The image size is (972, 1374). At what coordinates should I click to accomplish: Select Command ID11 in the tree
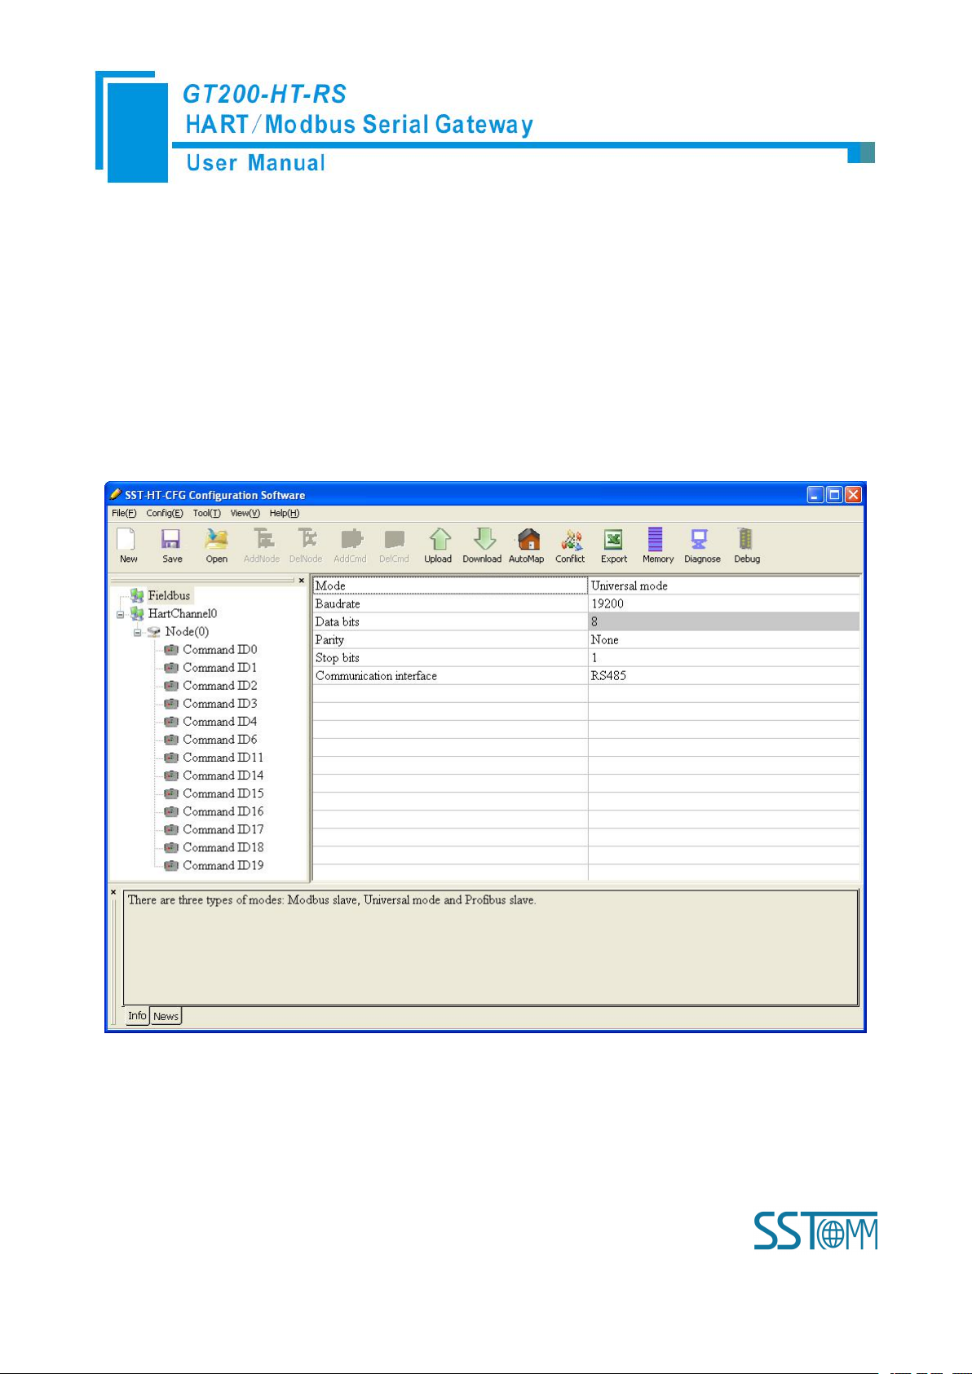[x=223, y=758]
